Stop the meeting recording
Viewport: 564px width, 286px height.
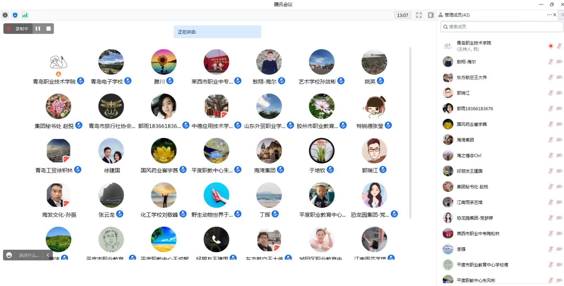49,29
